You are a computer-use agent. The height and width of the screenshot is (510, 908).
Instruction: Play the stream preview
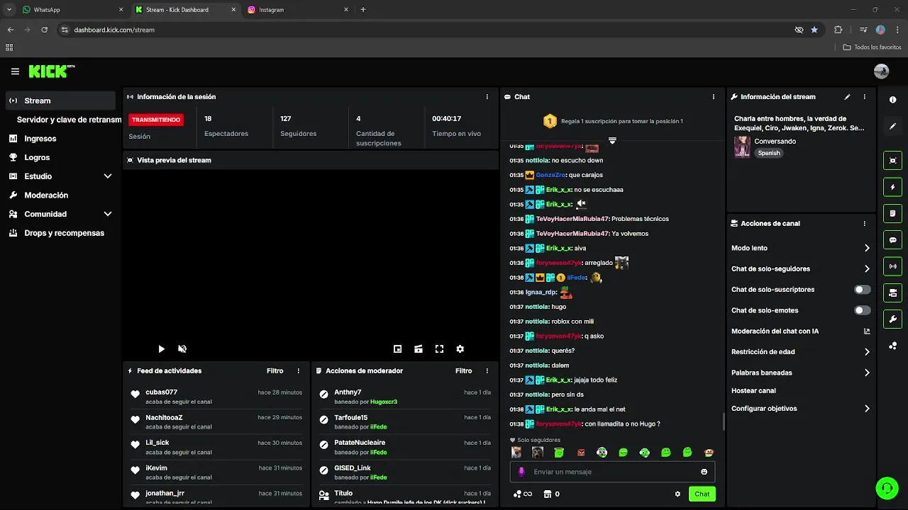coord(161,349)
